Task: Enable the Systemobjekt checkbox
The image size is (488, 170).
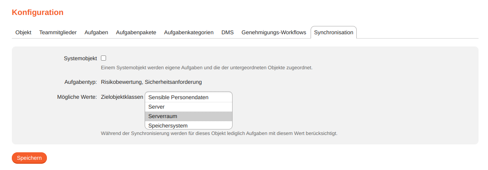Action: point(104,58)
